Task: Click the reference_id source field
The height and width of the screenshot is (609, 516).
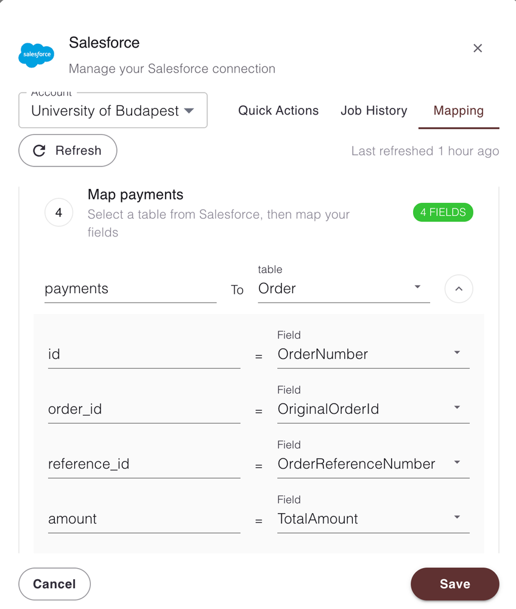Action: 144,464
